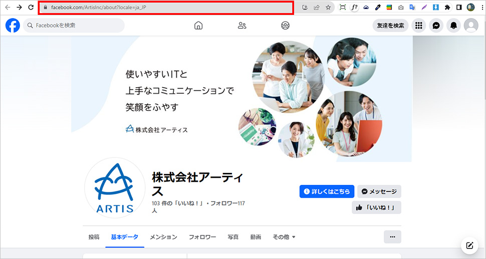Click the メッセージ button
Screen dimensions: 486x259
click(379, 191)
